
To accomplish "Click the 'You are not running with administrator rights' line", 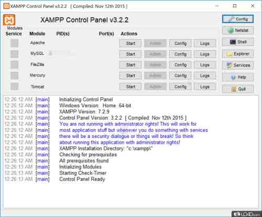I will click(128, 124).
